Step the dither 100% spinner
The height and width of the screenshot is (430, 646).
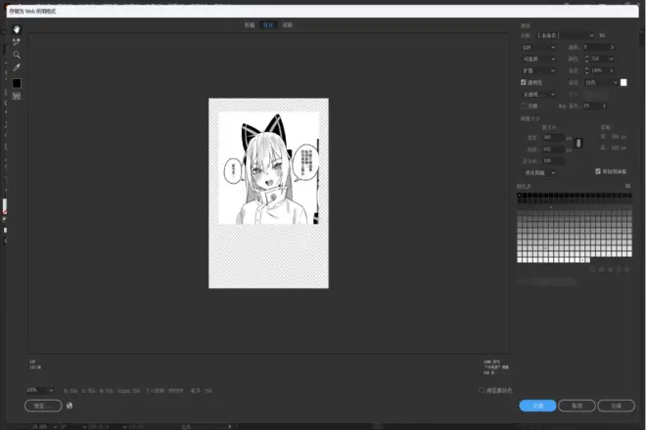[x=586, y=70]
